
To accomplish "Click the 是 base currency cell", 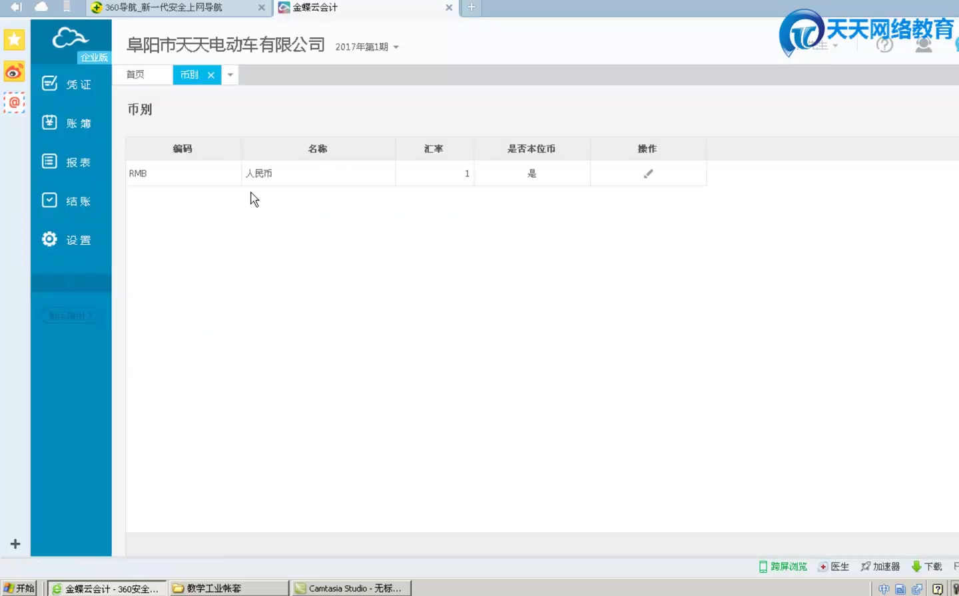I will click(531, 174).
